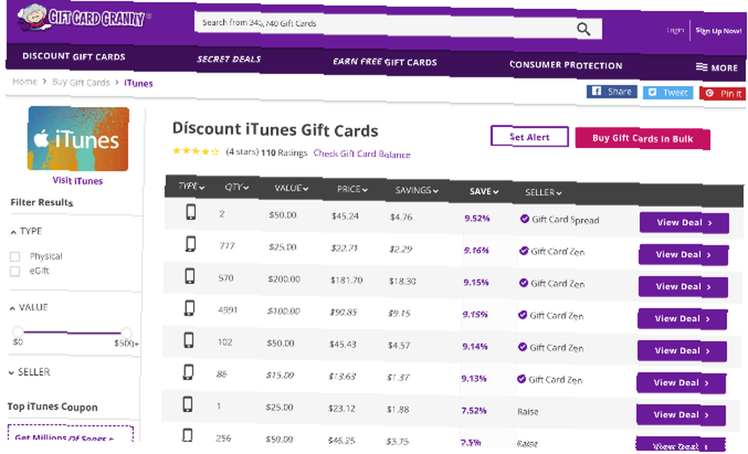Open the Secret Deals menu item
Screen dimensions: 748x454
[x=229, y=59]
